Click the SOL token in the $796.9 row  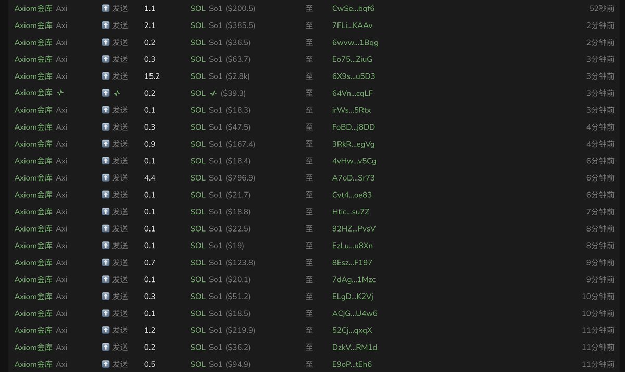[x=198, y=178]
